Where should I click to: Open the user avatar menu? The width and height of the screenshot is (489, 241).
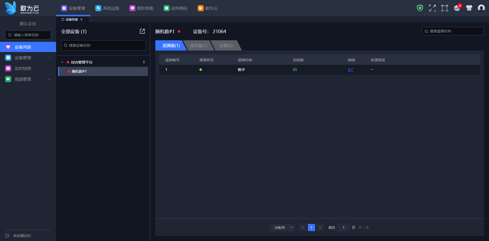[481, 8]
